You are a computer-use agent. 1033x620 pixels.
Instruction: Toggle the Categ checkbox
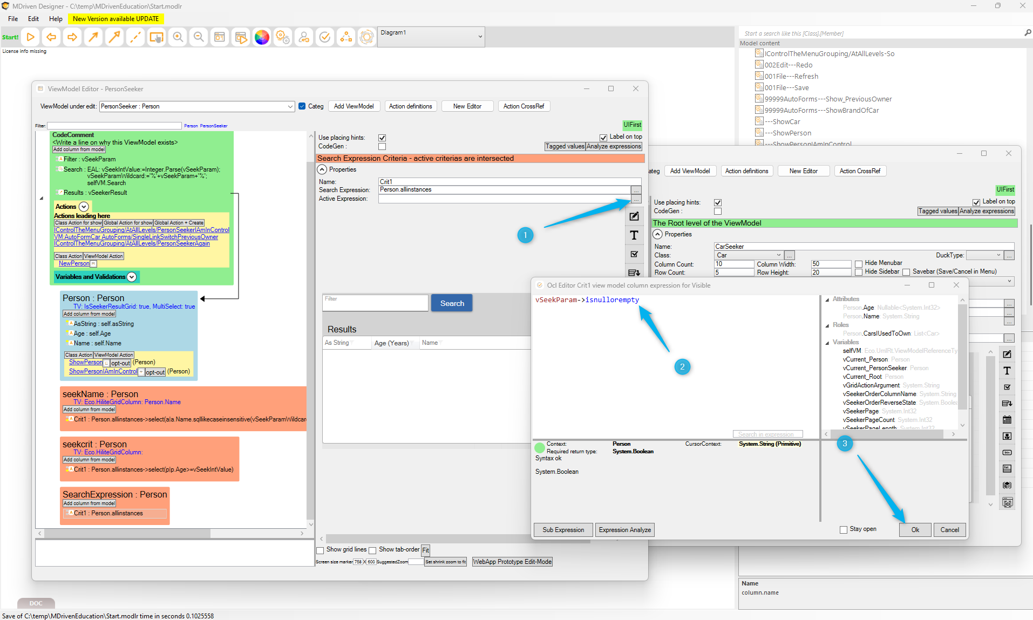coord(302,106)
